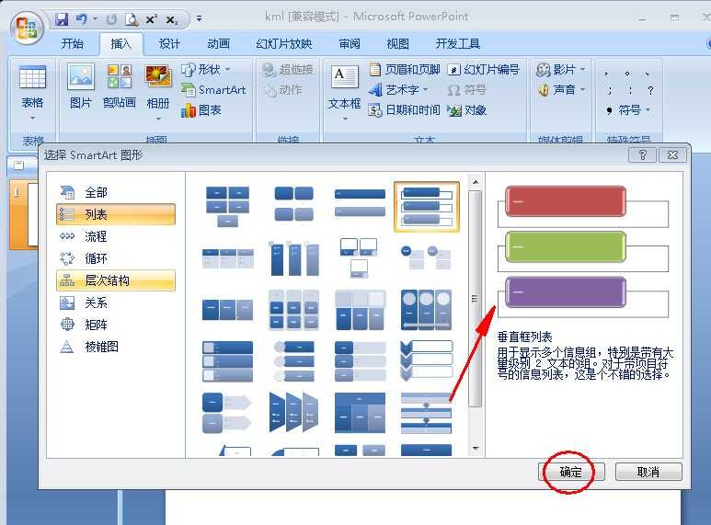Expand the 声音 sound dropdown
Image resolution: width=711 pixels, height=525 pixels.
(582, 90)
